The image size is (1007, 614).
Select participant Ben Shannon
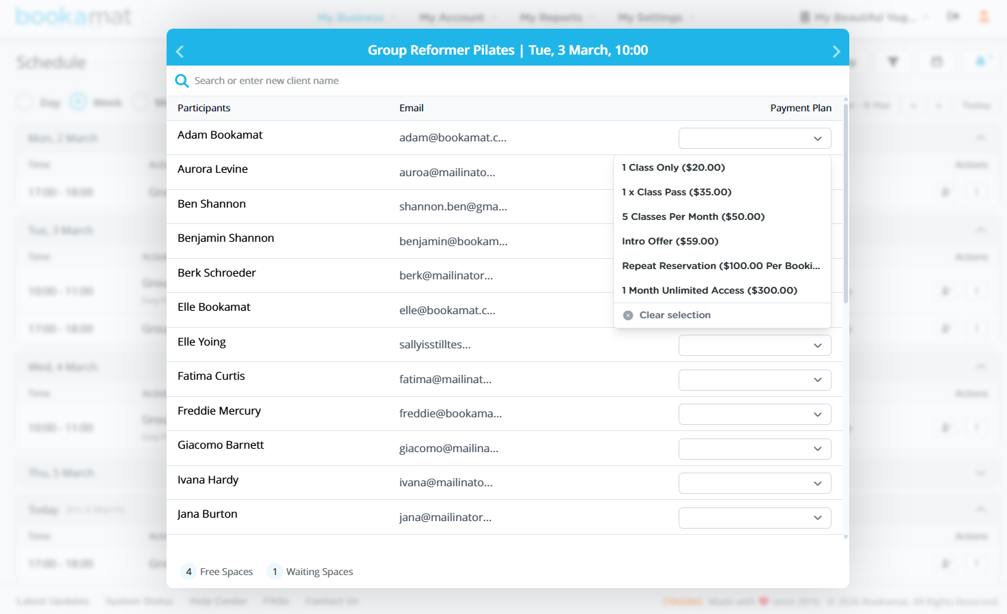[x=212, y=204]
